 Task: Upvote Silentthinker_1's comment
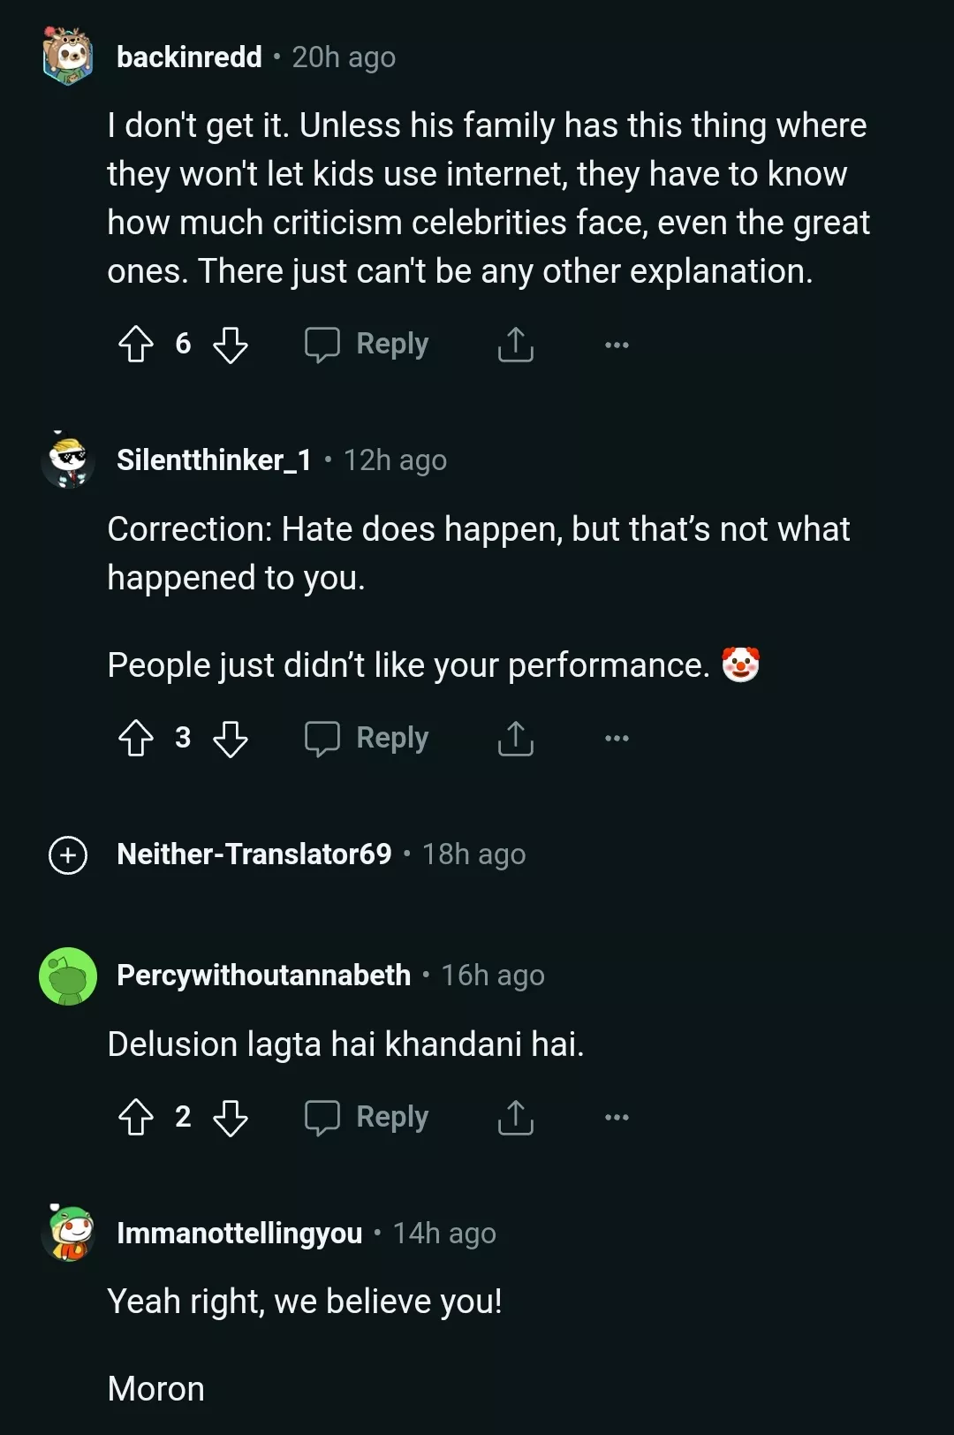[136, 738]
